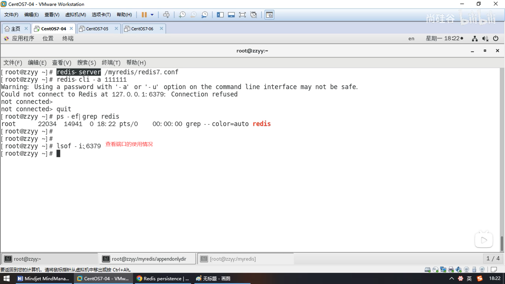Open the 应用程序 applications menu
Screen dimensions: 505x284
tap(23, 38)
